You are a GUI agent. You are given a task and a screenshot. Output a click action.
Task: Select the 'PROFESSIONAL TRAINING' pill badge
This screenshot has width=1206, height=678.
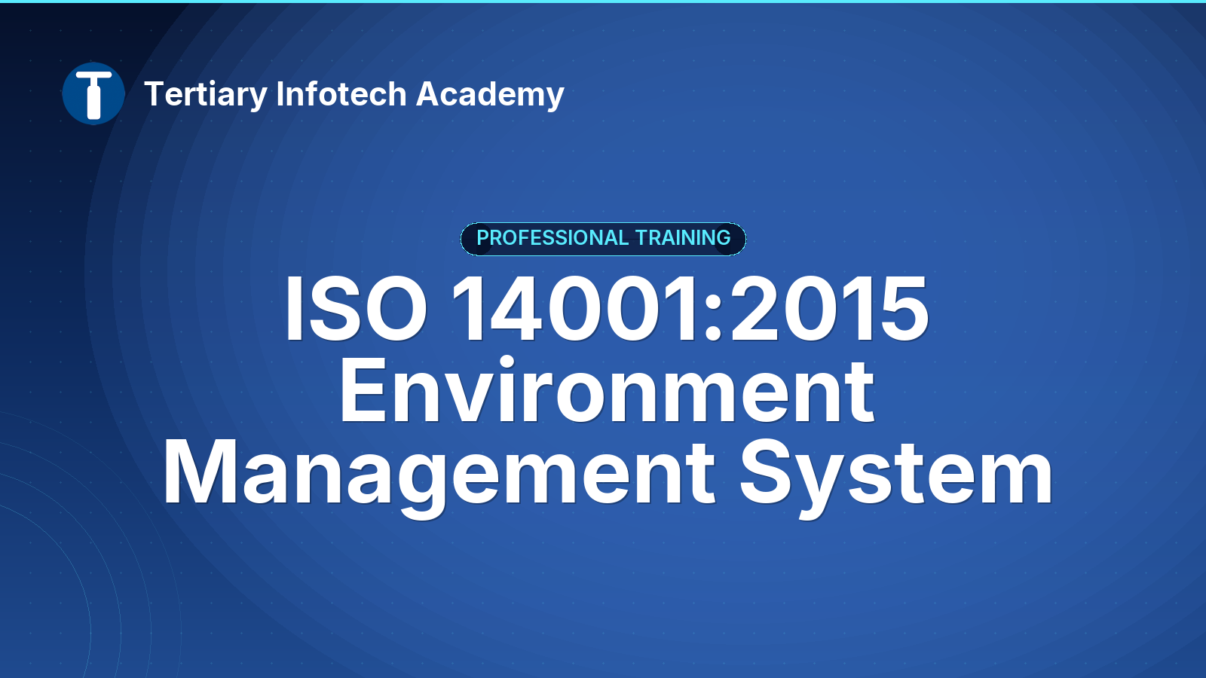point(603,239)
